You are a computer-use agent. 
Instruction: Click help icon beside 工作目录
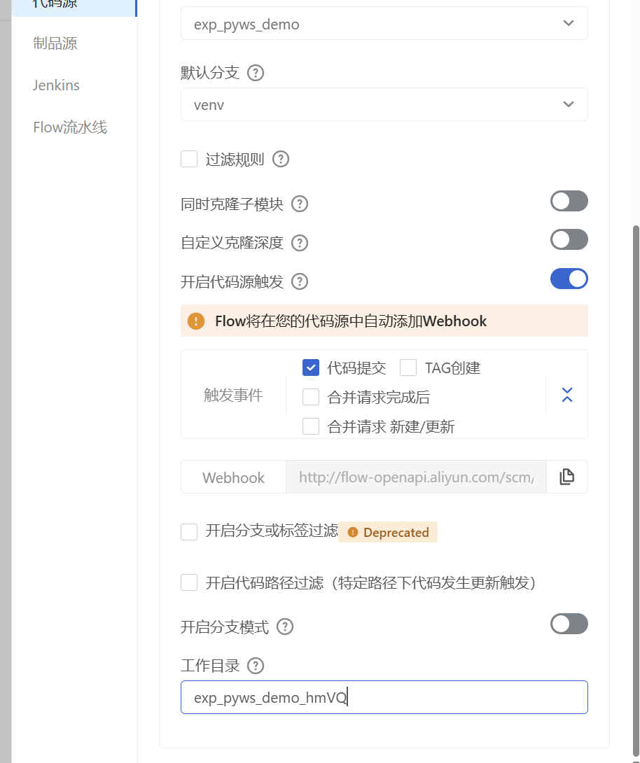coord(256,666)
